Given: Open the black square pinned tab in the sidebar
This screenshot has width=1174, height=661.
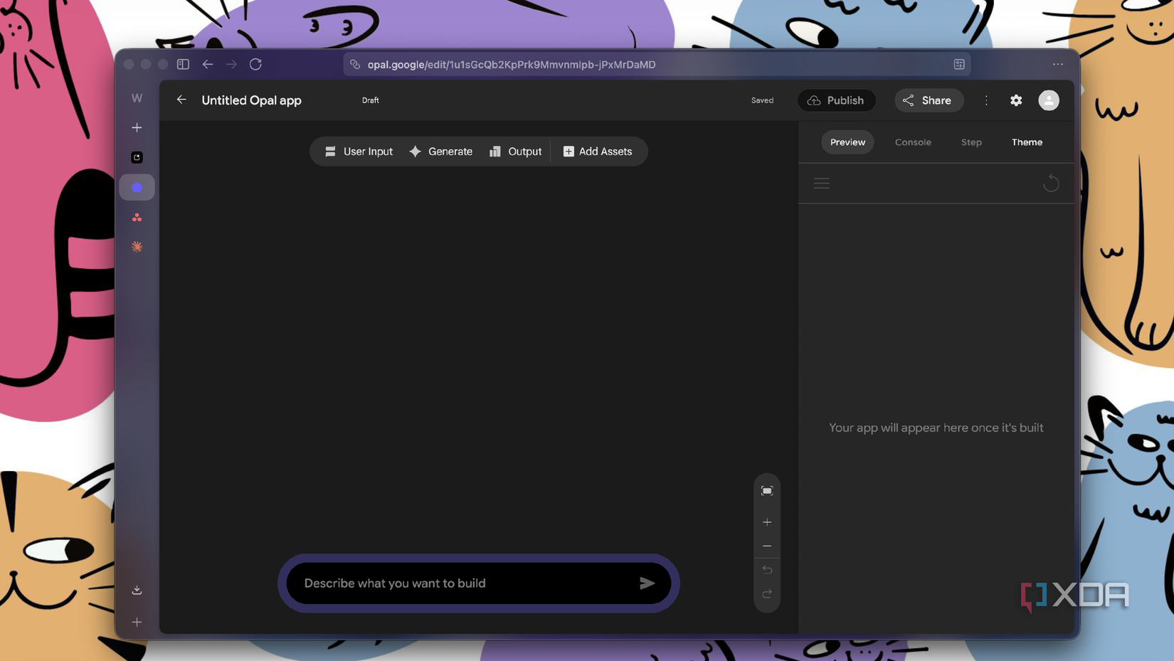Looking at the screenshot, I should pyautogui.click(x=137, y=157).
